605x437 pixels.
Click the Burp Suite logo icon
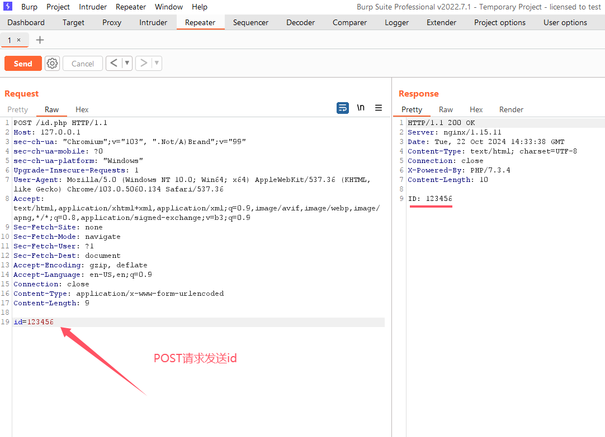coord(8,6)
